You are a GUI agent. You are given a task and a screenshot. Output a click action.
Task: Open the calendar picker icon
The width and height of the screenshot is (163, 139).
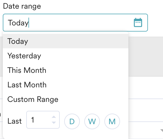138,22
